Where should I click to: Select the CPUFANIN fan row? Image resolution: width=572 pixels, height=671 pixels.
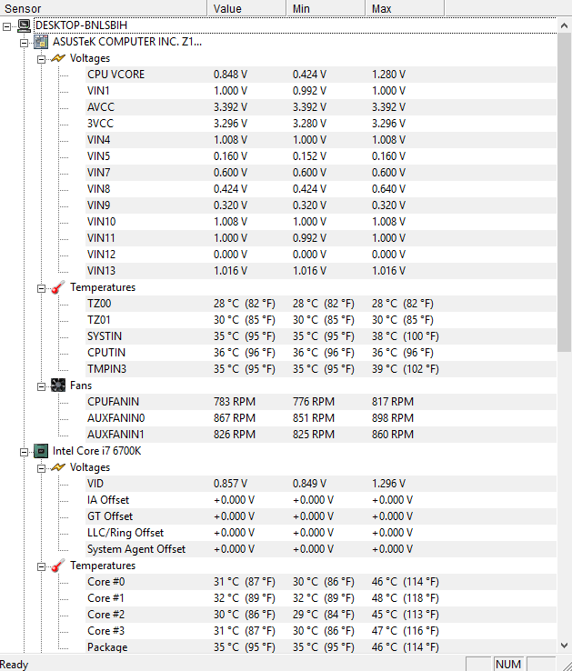point(321,402)
